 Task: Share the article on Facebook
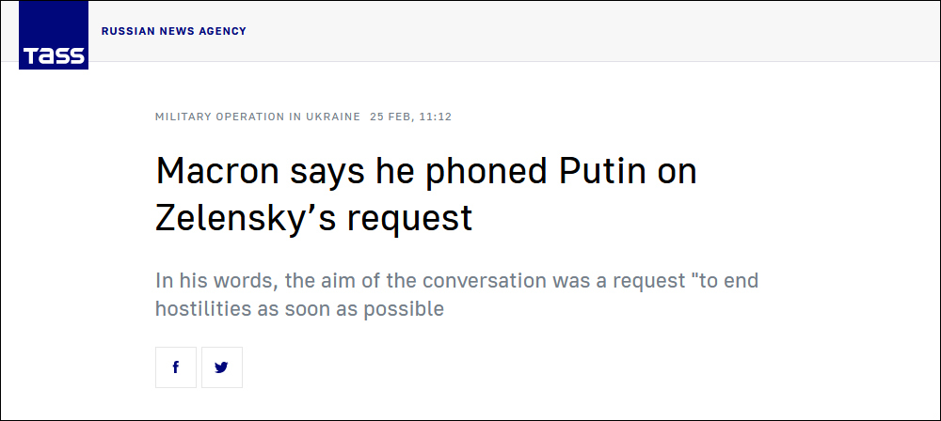176,367
